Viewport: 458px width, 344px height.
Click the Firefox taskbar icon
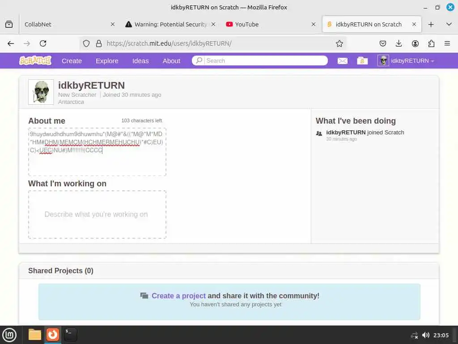coord(53,335)
